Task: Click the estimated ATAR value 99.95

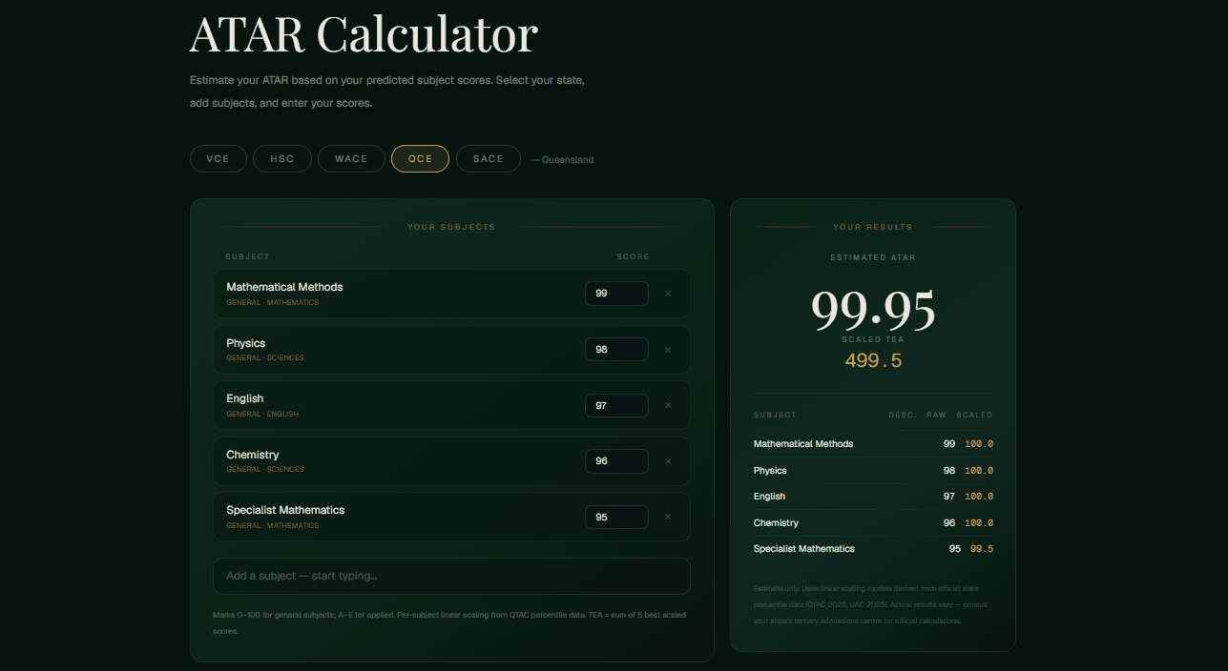Action: [x=873, y=309]
